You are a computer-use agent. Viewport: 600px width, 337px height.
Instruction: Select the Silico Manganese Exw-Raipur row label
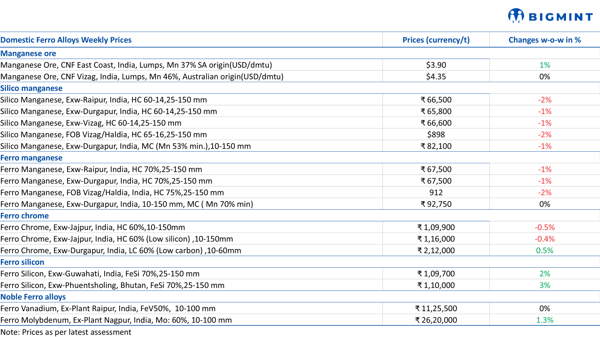(103, 100)
